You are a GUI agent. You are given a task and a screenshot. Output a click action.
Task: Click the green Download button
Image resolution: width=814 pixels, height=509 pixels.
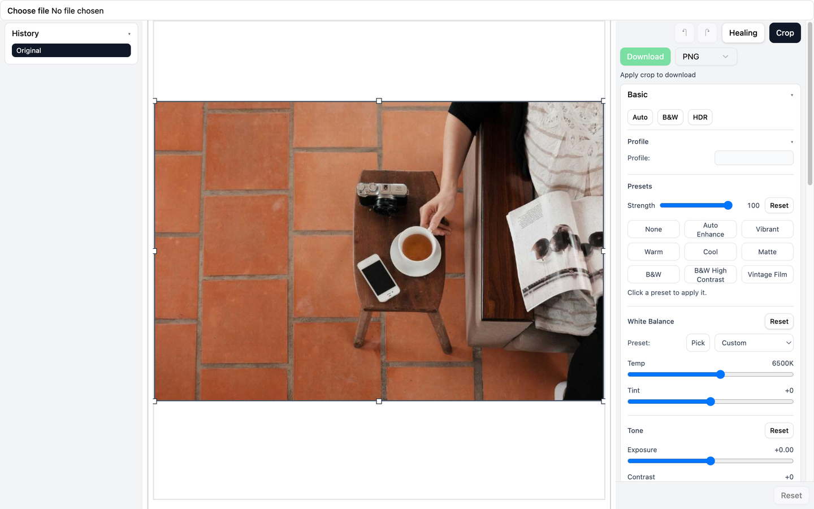pos(645,57)
